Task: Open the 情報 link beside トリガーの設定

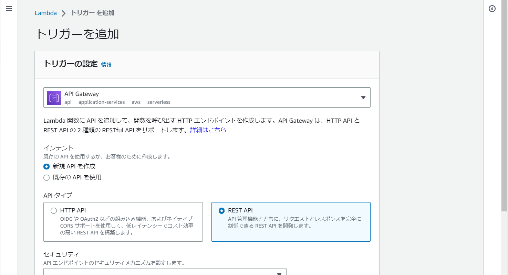Action: 106,65
